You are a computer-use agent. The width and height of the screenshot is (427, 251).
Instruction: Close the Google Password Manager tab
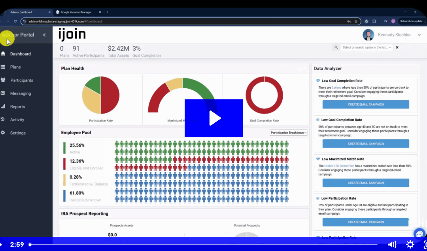pyautogui.click(x=100, y=12)
